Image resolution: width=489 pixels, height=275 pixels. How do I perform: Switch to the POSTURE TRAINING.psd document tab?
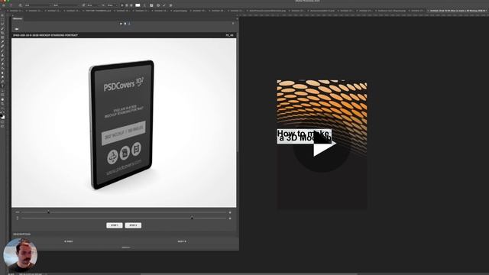click(99, 11)
